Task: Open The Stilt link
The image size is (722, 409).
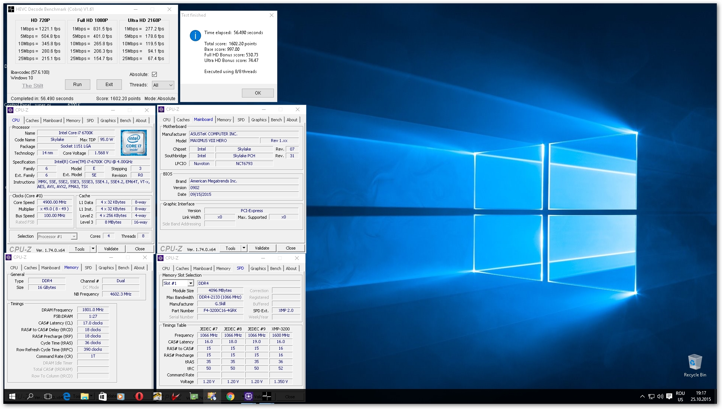Action: 33,86
